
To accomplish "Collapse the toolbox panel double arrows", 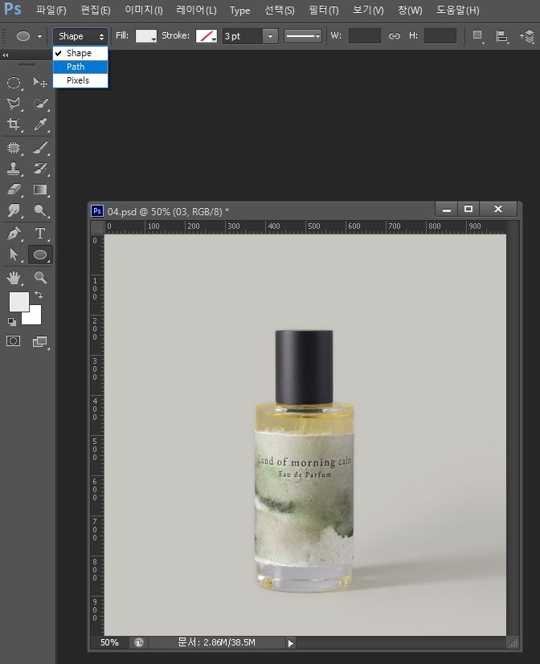I will (5, 55).
